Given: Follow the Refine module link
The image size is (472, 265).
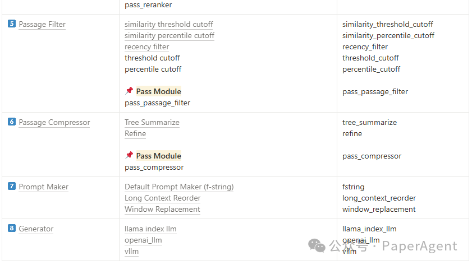Looking at the screenshot, I should (135, 134).
